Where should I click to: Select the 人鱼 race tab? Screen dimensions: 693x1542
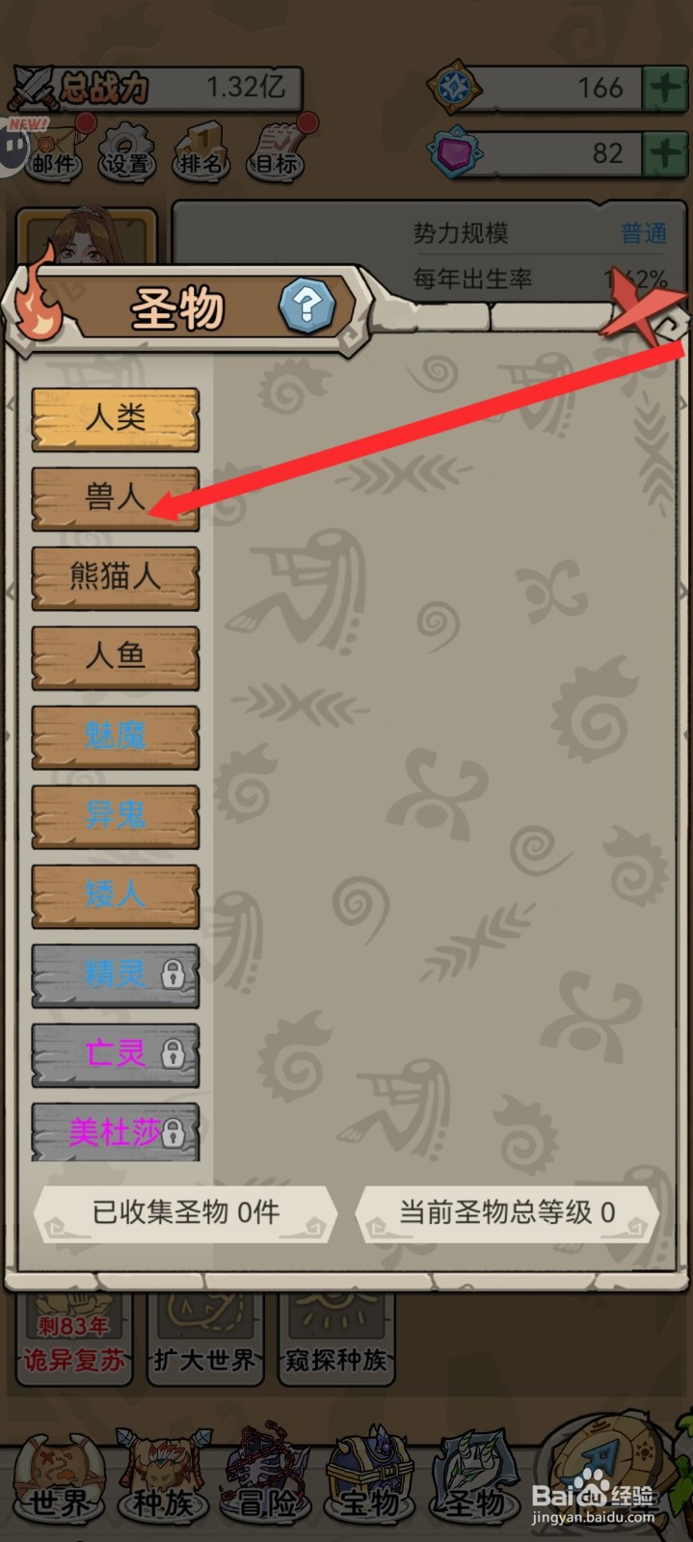116,657
